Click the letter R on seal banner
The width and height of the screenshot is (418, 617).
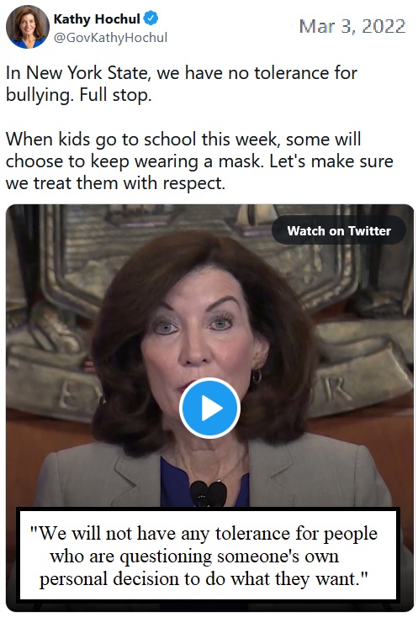tap(333, 389)
